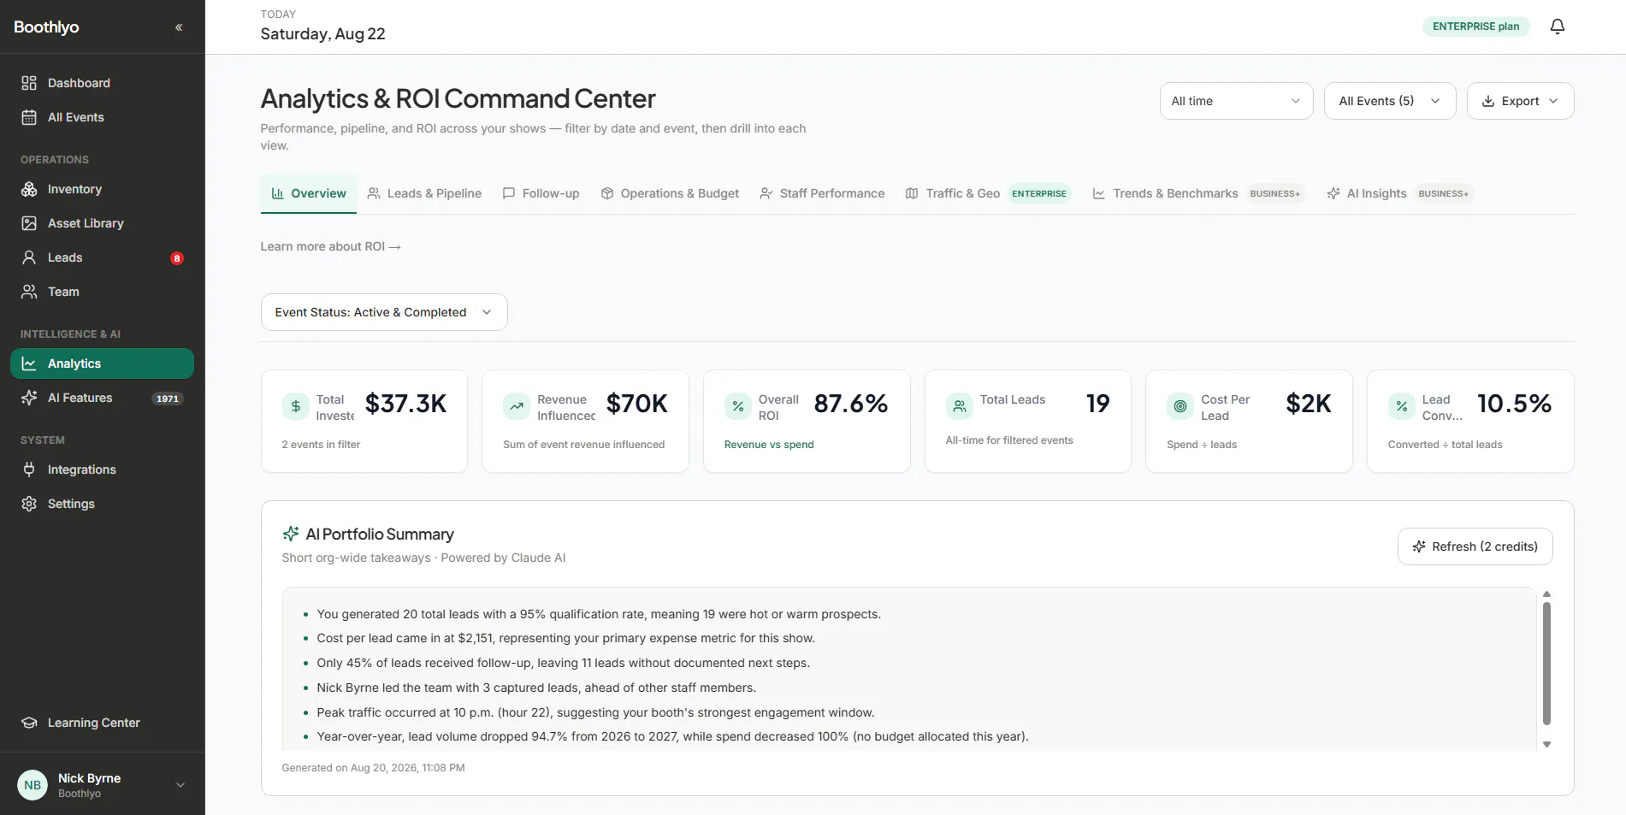Click the 87.6% Overall ROI value
1626x815 pixels.
pyautogui.click(x=851, y=404)
